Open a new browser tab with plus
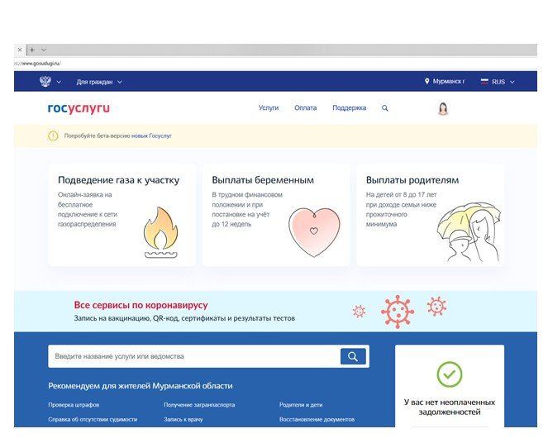The width and height of the screenshot is (548, 443). 31,50
